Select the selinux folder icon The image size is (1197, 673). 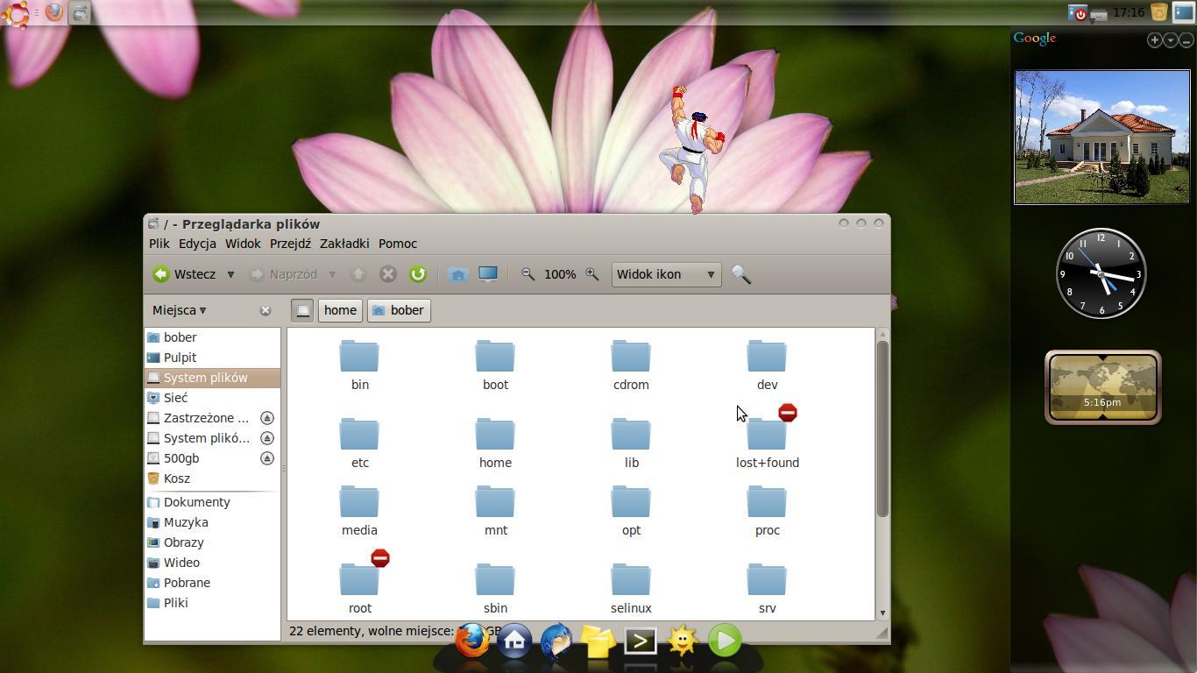point(631,579)
